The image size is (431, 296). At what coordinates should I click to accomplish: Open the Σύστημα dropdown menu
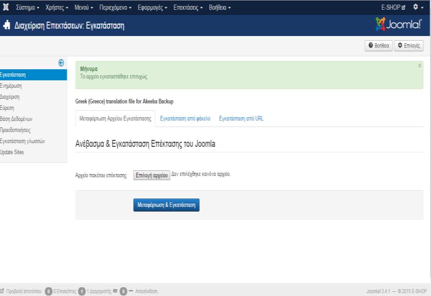point(27,7)
